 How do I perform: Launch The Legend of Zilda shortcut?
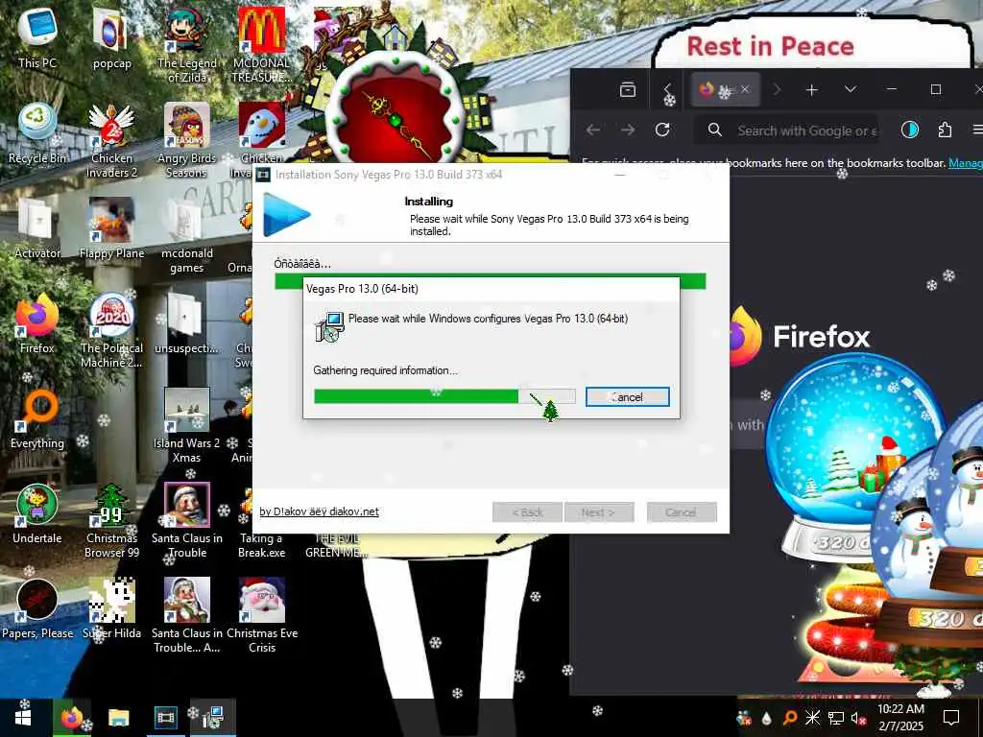tap(187, 44)
